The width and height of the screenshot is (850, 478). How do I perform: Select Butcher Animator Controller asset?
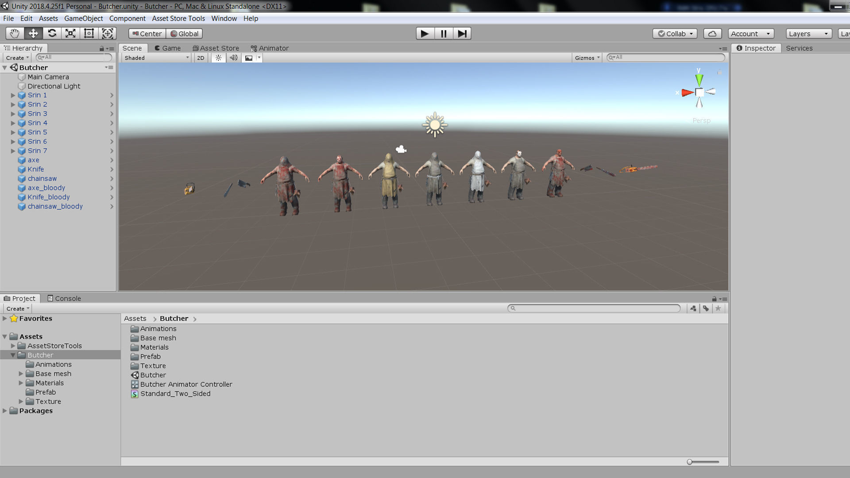186,384
